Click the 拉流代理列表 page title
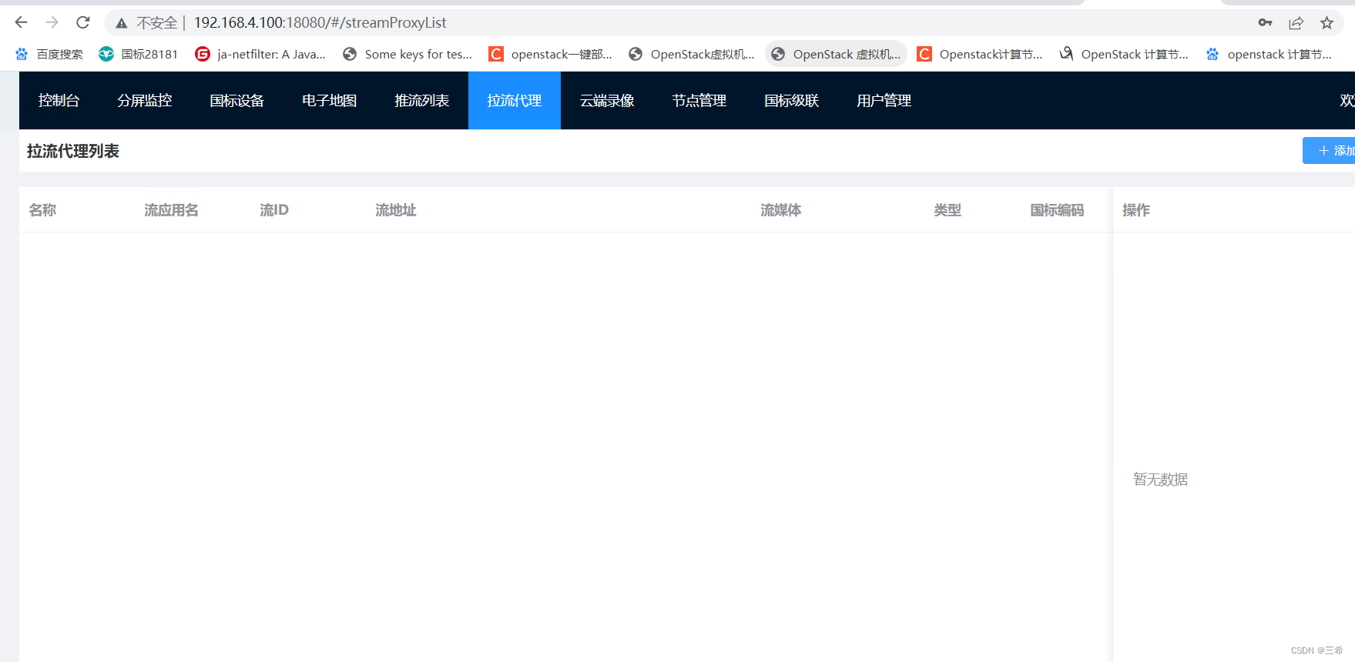 coord(73,151)
